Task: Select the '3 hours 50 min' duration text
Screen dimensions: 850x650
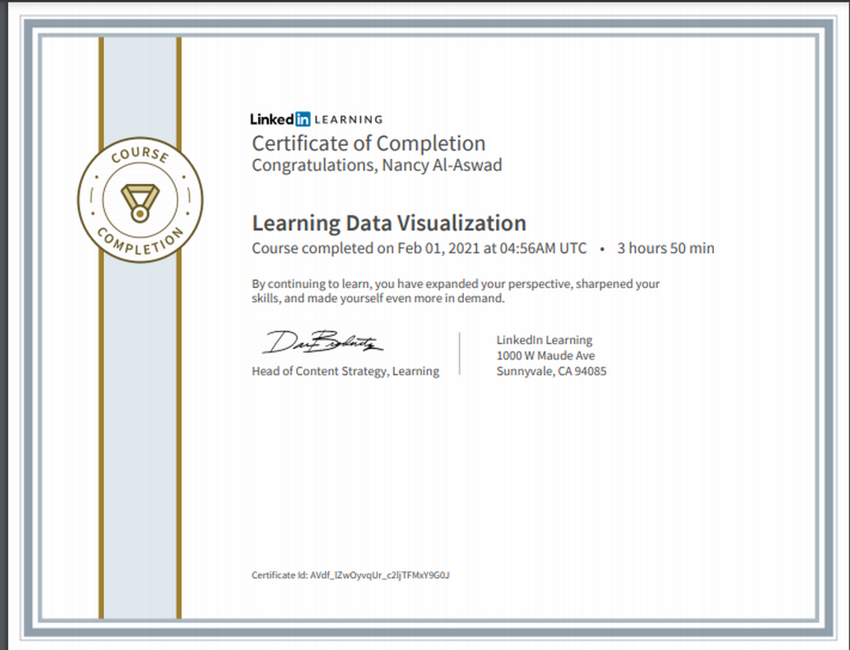Action: click(x=666, y=248)
